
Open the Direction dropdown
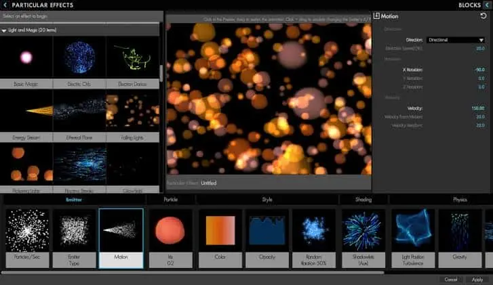(x=455, y=40)
